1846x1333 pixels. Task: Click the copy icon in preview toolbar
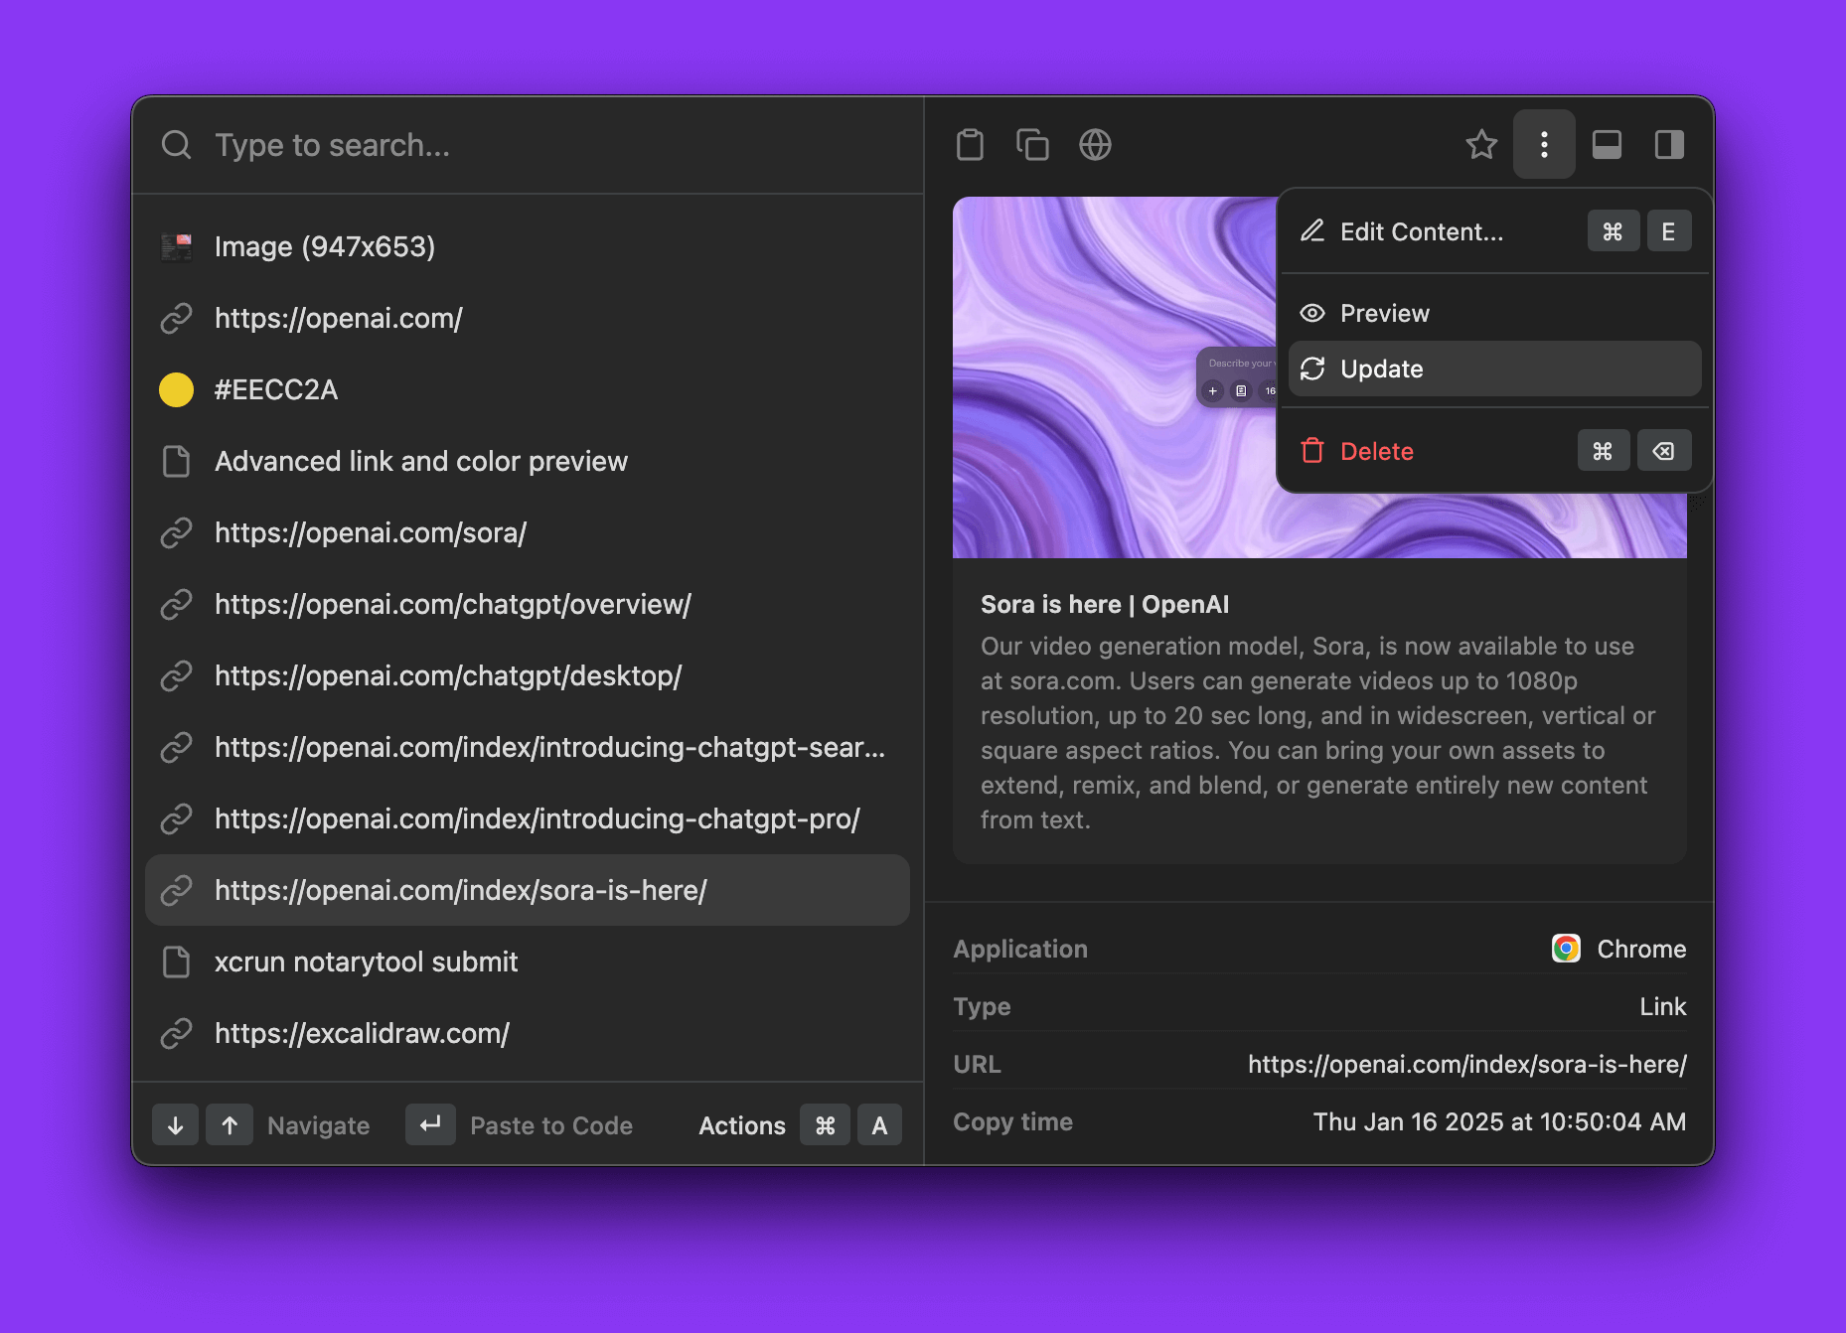(1032, 145)
